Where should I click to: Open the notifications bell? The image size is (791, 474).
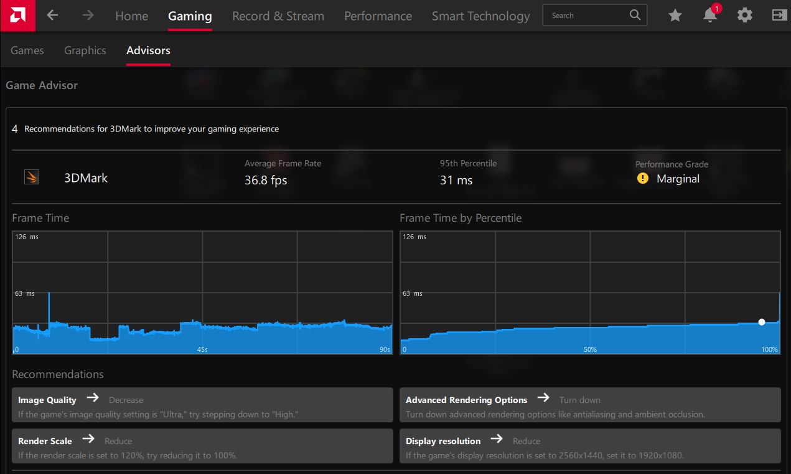click(x=710, y=16)
